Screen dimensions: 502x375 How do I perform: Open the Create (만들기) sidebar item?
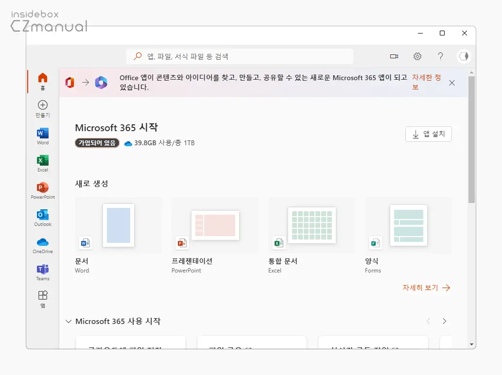point(43,109)
